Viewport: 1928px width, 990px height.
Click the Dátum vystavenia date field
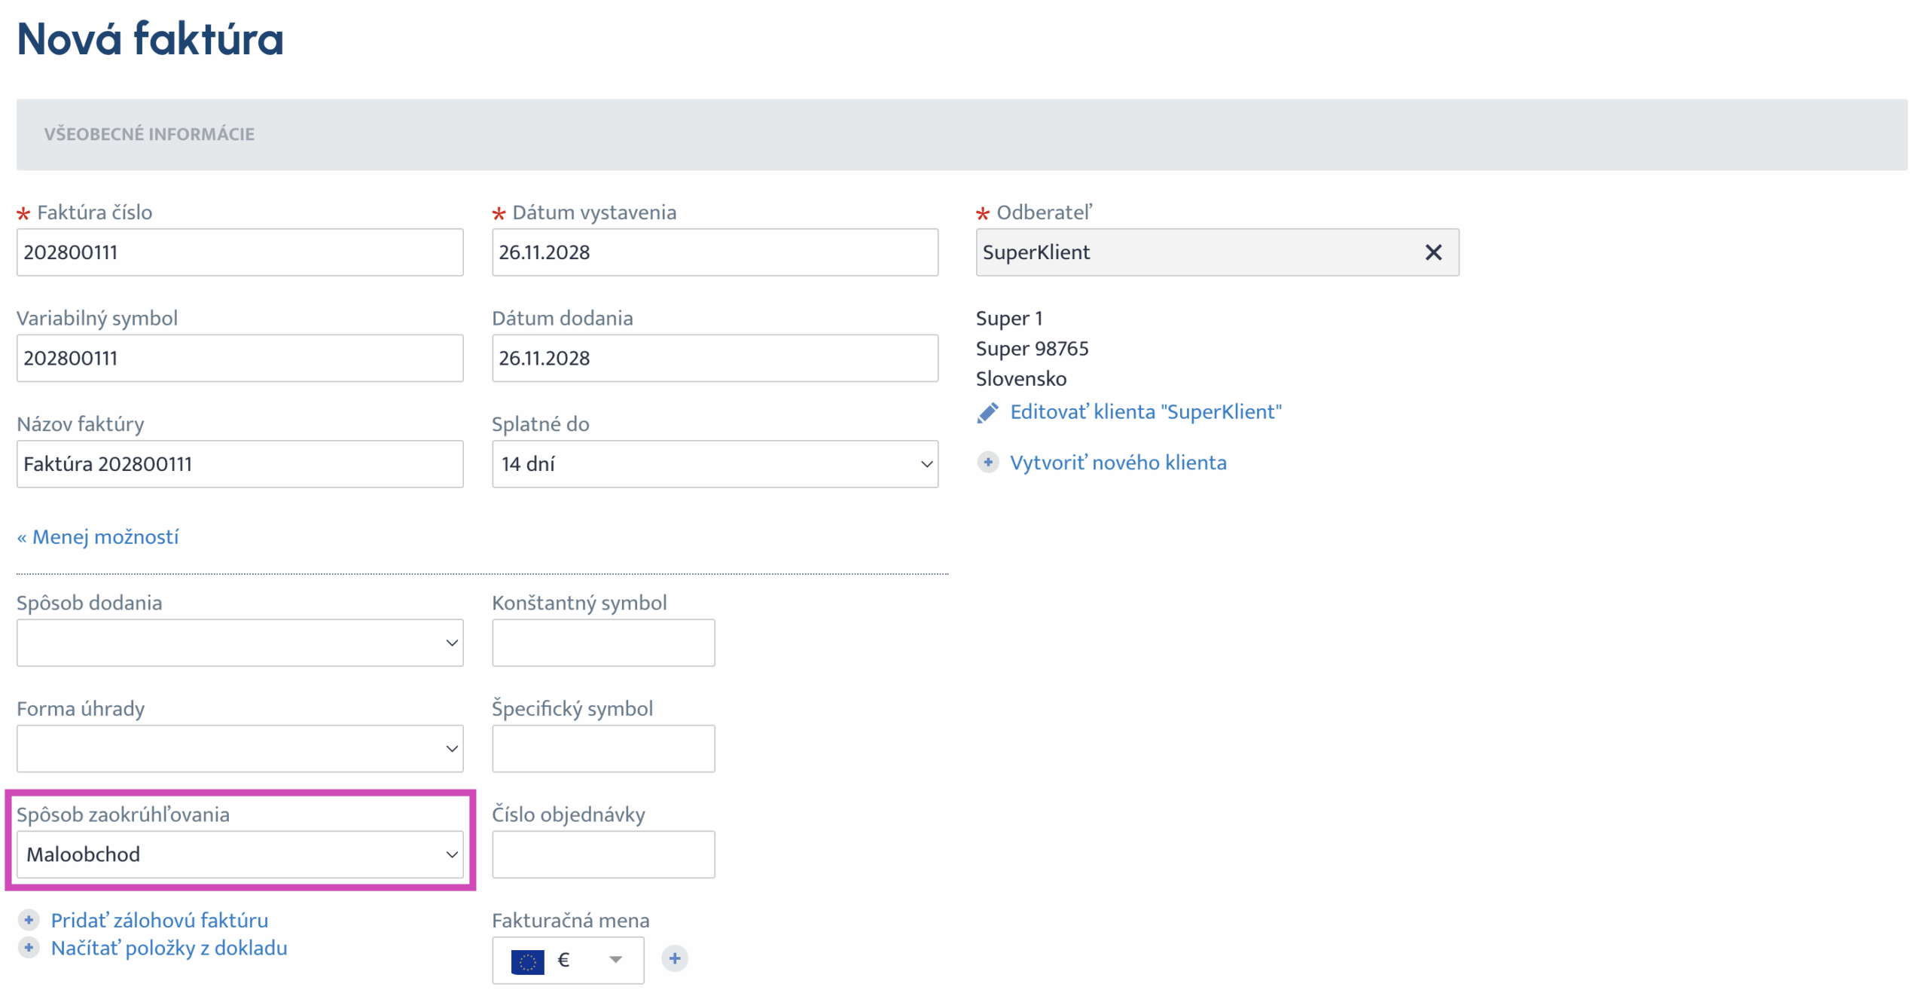714,252
